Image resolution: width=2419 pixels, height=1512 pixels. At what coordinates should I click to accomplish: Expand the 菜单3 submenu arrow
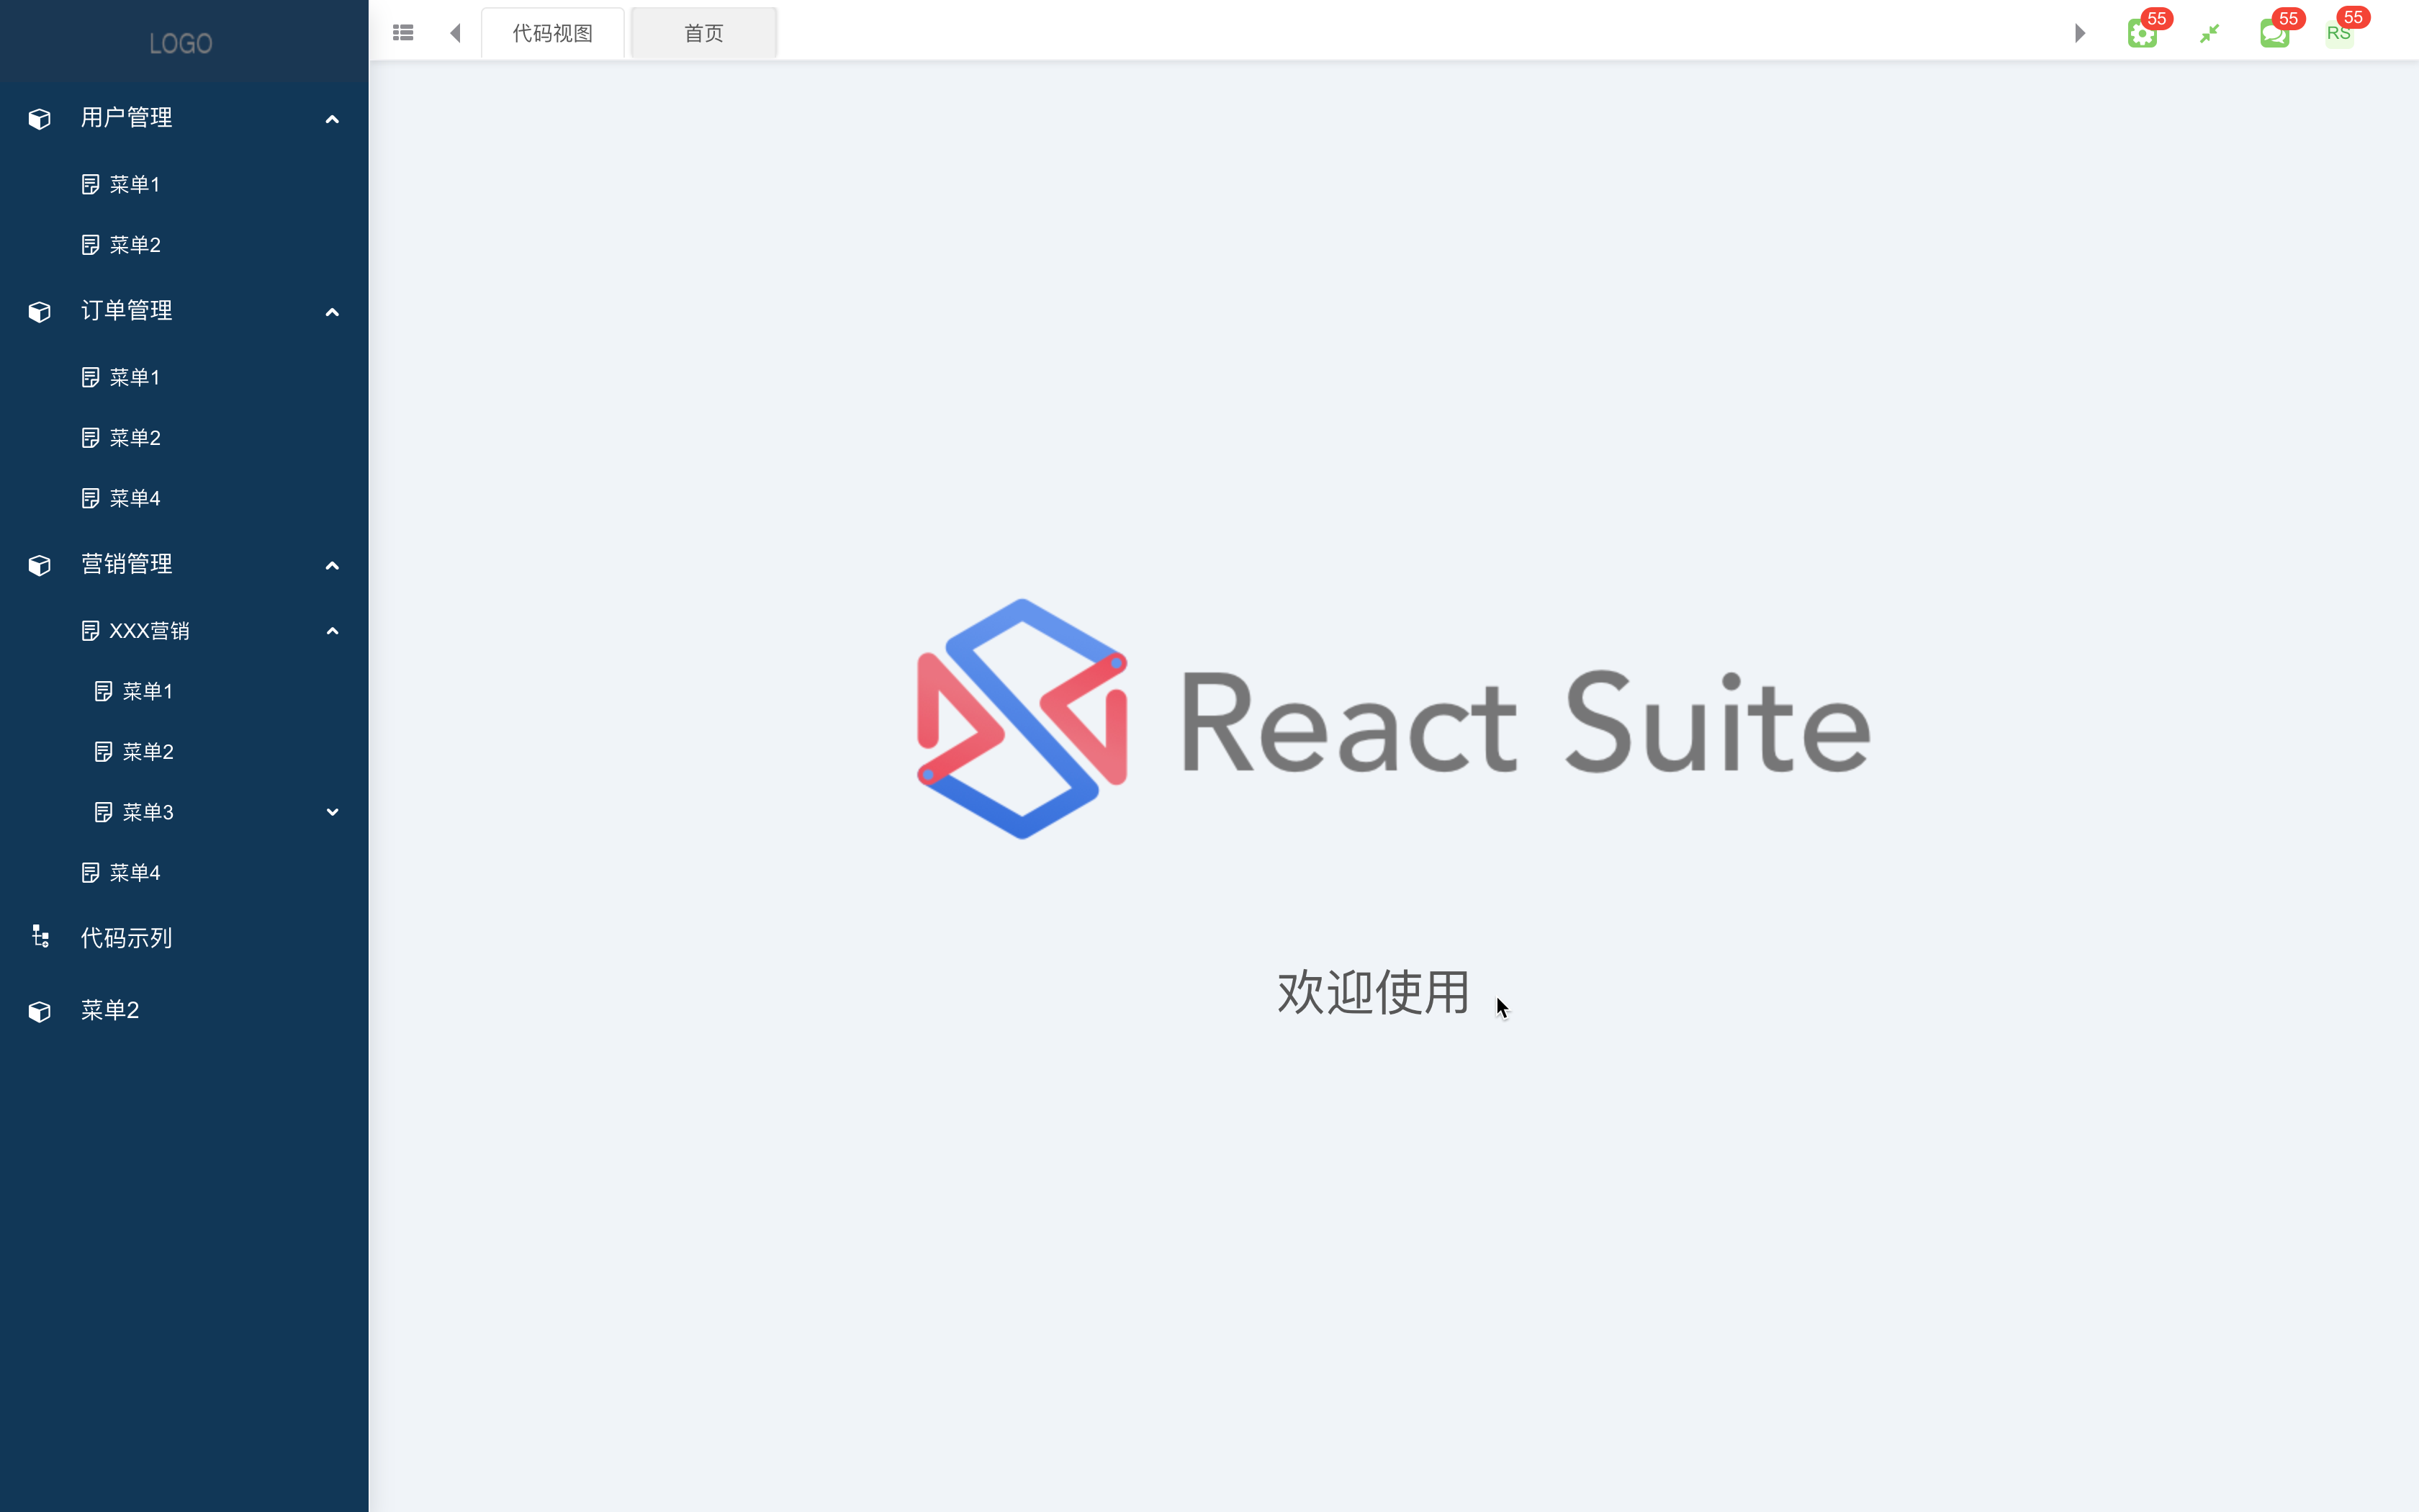tap(332, 812)
